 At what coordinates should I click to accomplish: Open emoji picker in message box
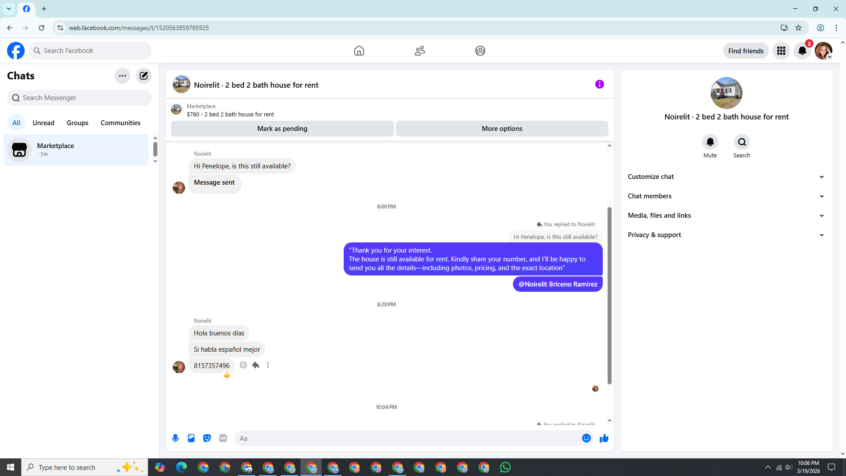(x=586, y=438)
